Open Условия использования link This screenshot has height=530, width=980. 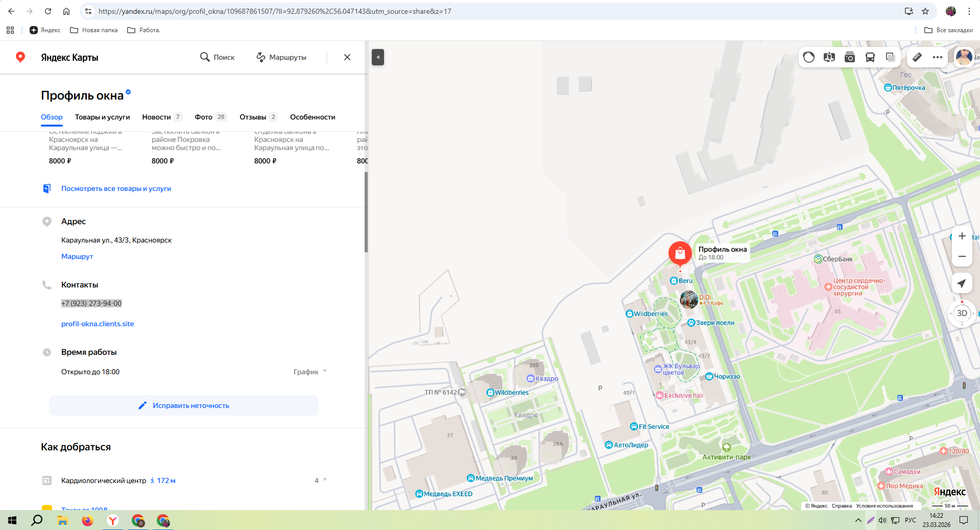tap(885, 506)
